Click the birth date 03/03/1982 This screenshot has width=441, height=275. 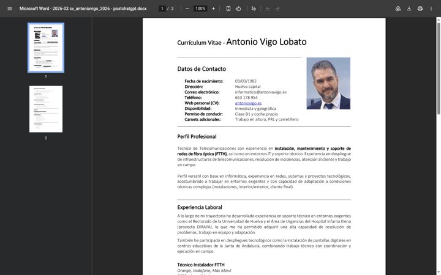pyautogui.click(x=246, y=81)
